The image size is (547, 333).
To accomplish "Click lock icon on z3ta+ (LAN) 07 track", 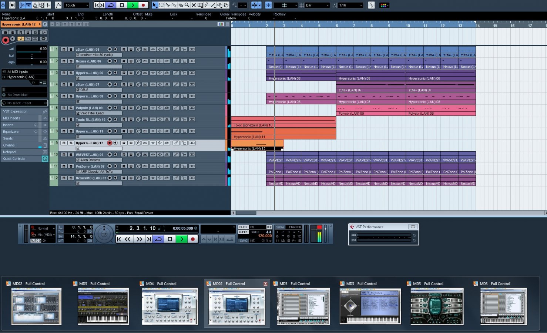I will click(x=184, y=84).
